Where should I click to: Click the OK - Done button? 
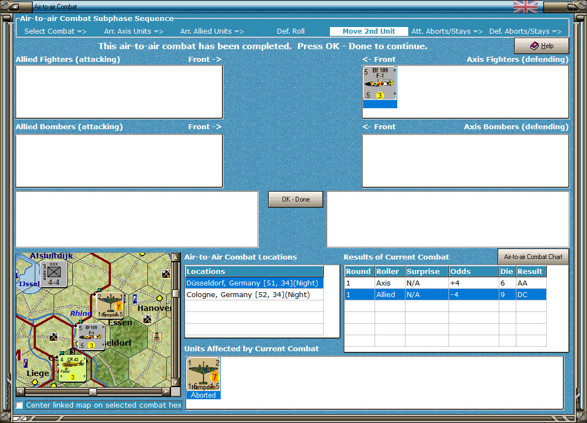pos(295,199)
